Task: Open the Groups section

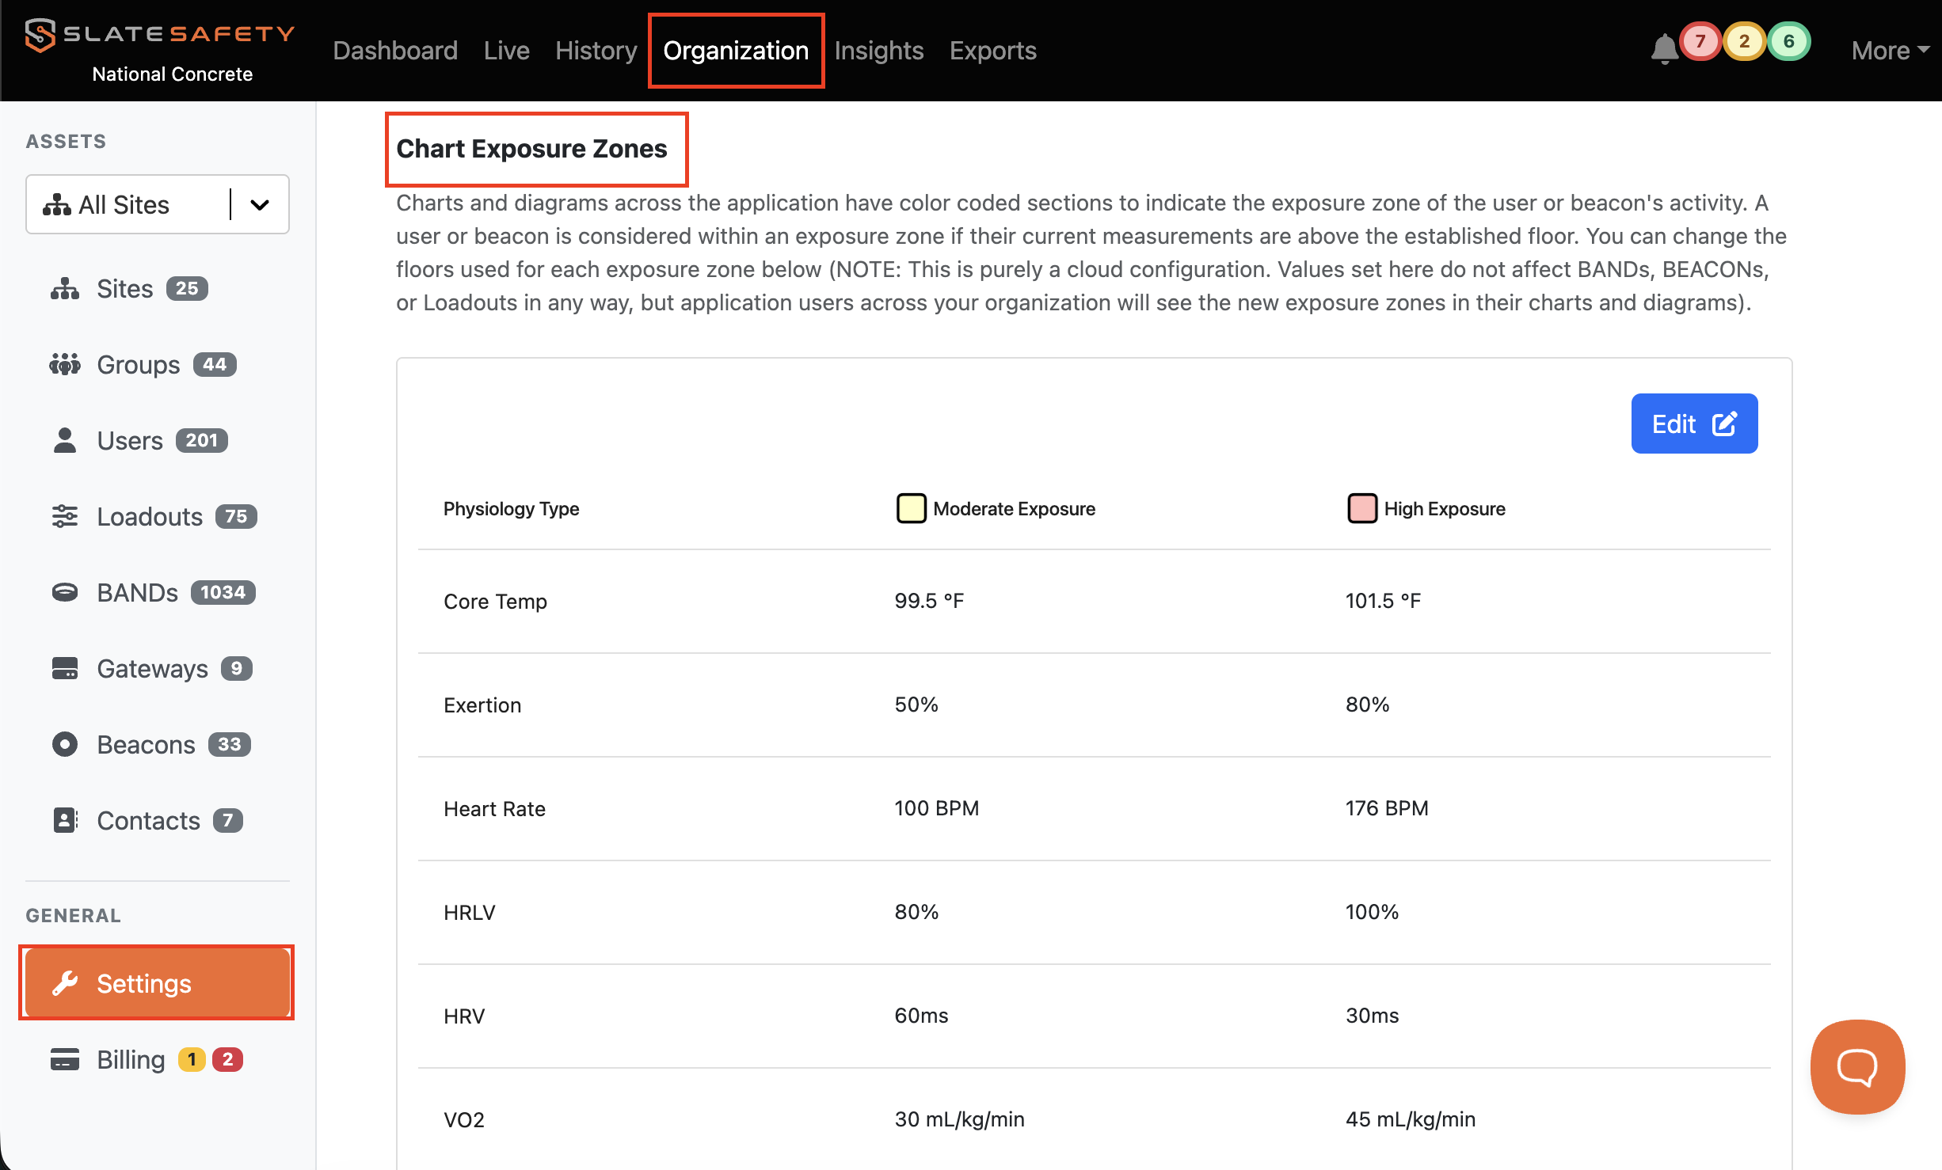Action: 138,365
